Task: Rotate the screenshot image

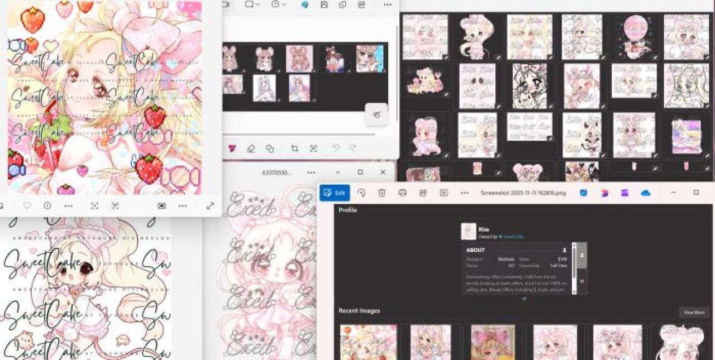Action: pos(361,193)
